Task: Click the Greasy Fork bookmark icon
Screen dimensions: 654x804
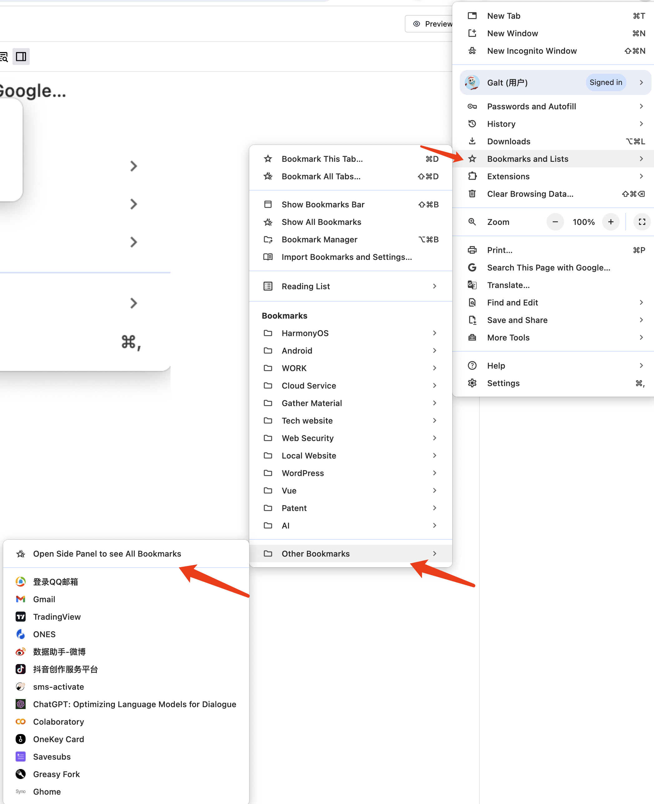Action: click(x=20, y=774)
